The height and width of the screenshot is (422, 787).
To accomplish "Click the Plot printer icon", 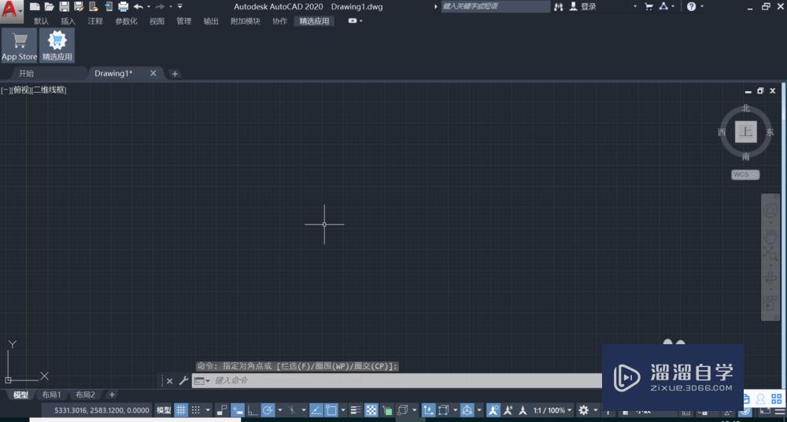I will point(123,6).
